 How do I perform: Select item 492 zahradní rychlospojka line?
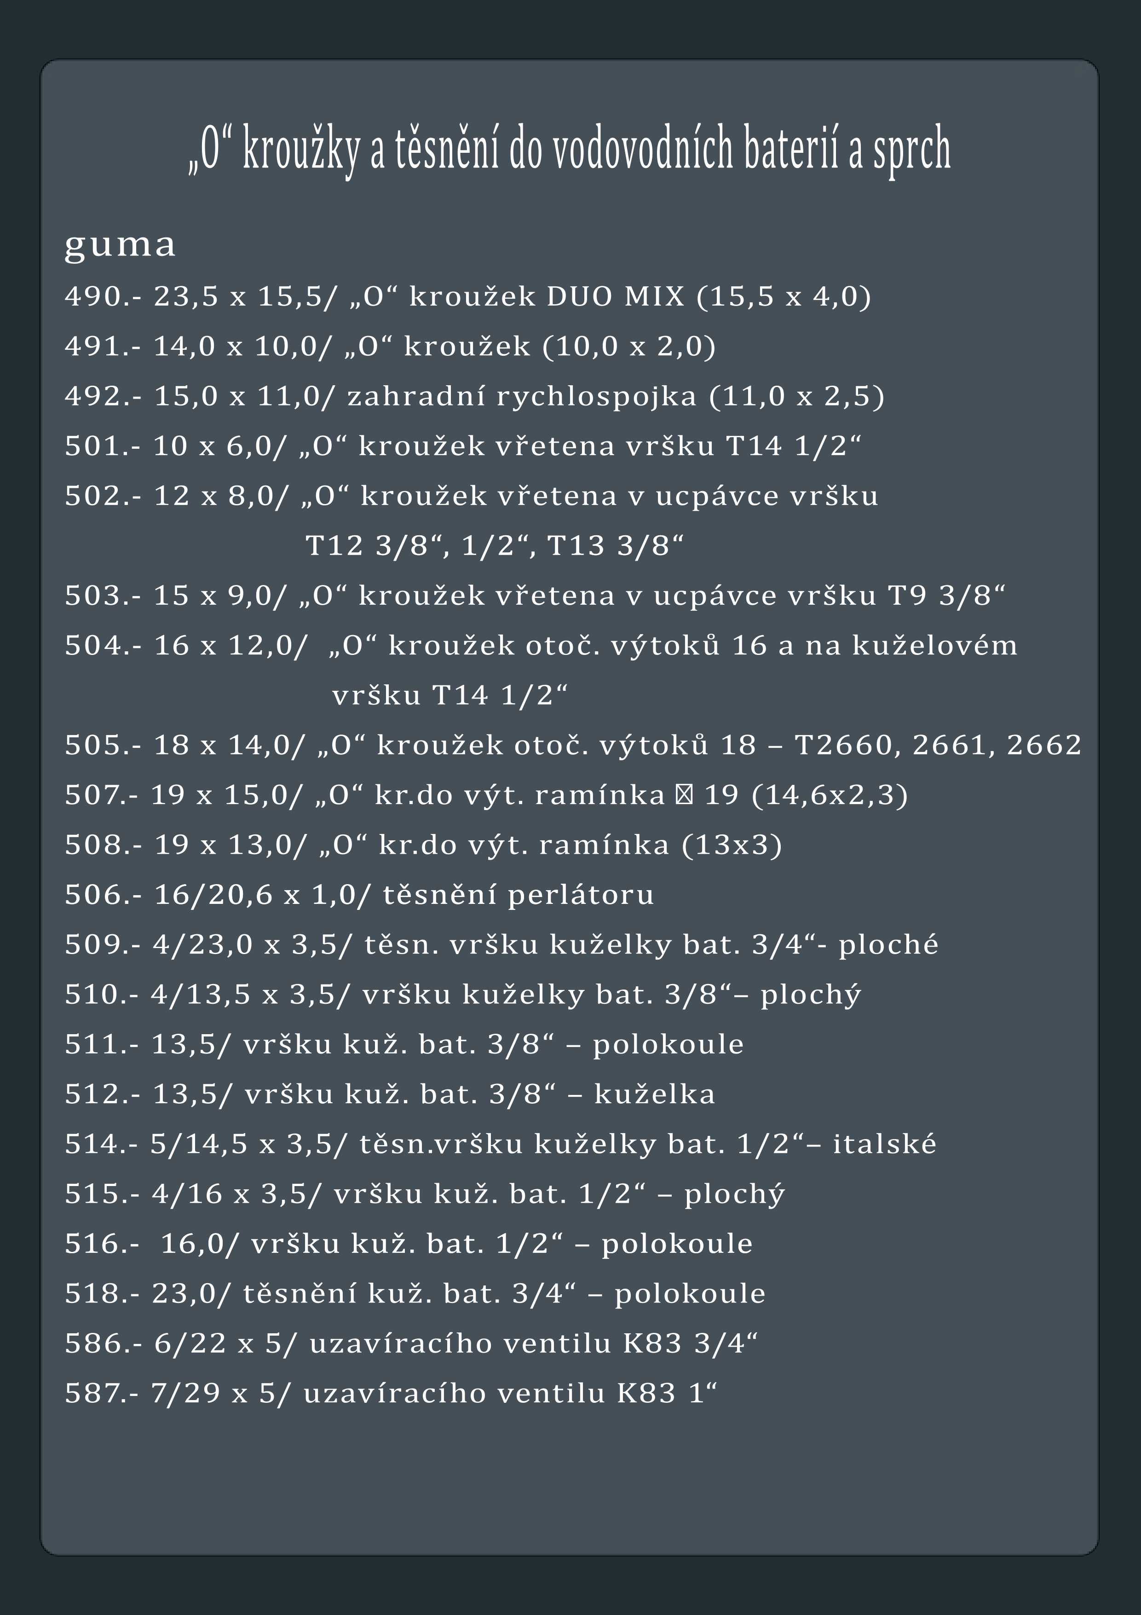474,396
